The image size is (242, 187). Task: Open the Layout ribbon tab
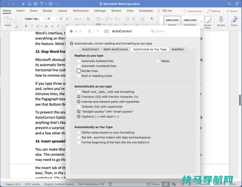click(63, 11)
